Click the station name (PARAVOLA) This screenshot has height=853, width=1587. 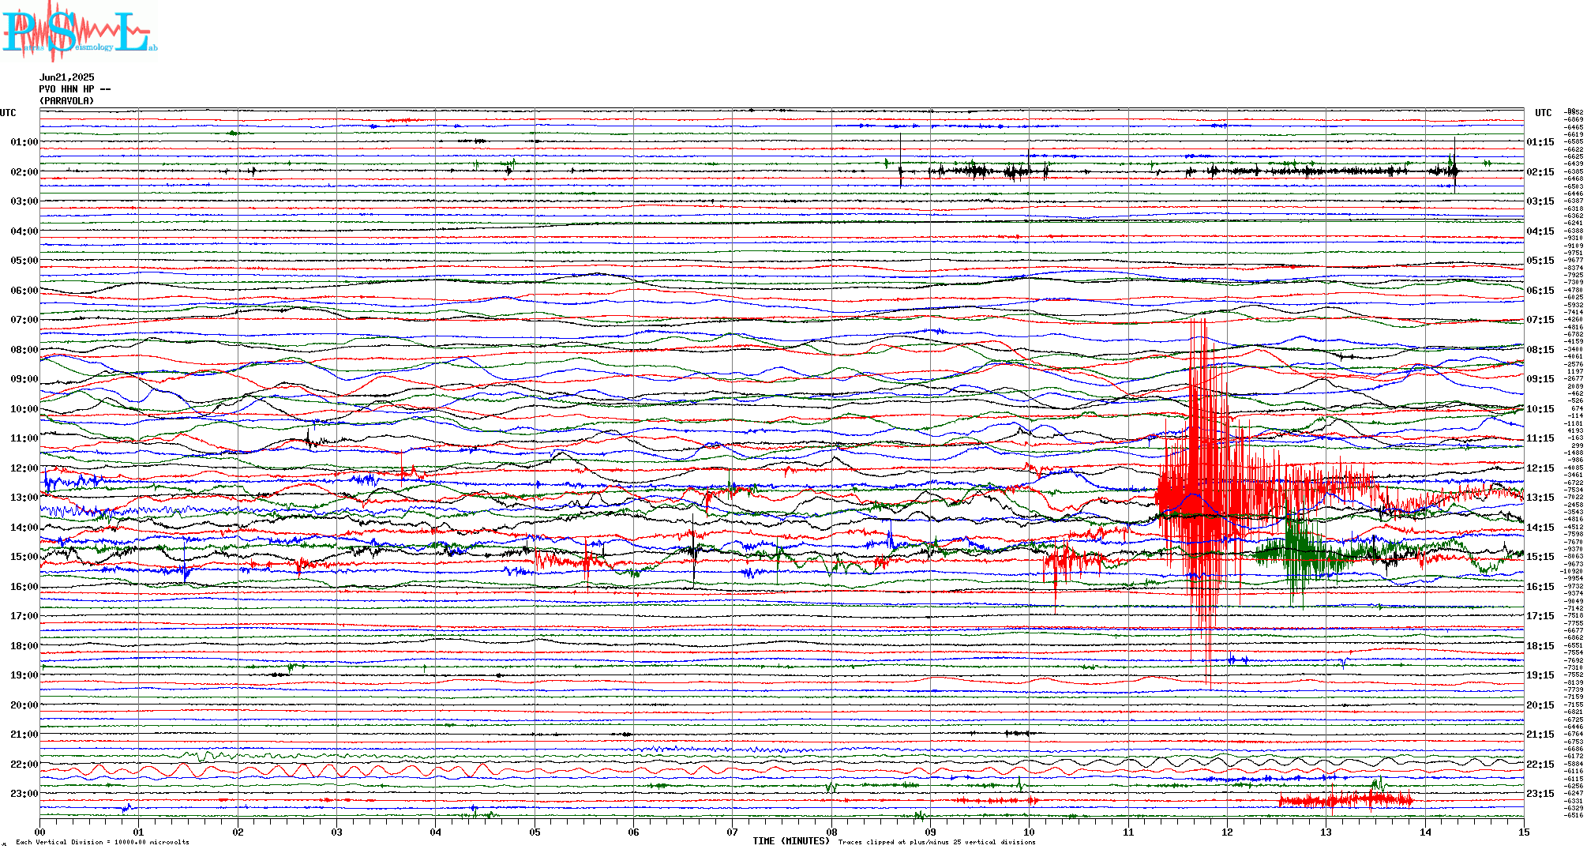pos(67,101)
